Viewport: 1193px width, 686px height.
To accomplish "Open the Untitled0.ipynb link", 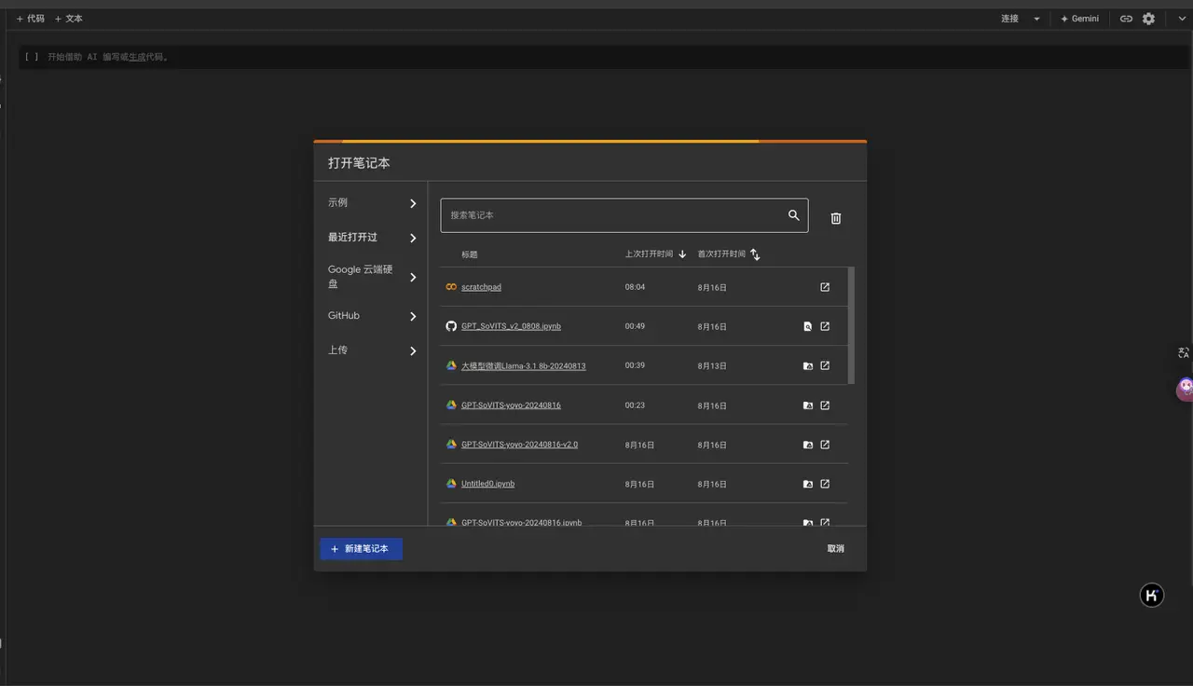I will (x=487, y=484).
